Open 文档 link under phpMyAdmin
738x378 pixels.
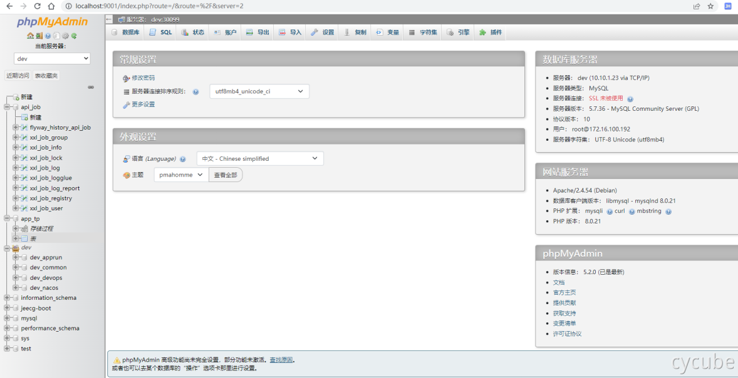(559, 282)
